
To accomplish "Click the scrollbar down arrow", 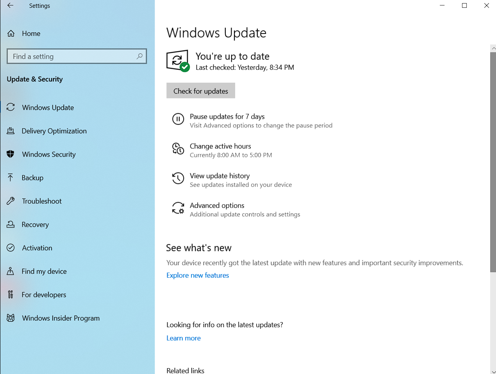I will [493, 371].
